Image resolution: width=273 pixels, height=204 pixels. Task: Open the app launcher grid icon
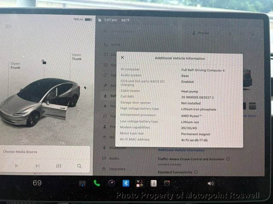coord(140,183)
